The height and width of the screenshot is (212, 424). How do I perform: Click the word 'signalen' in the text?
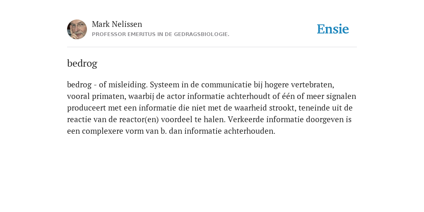tap(341, 96)
